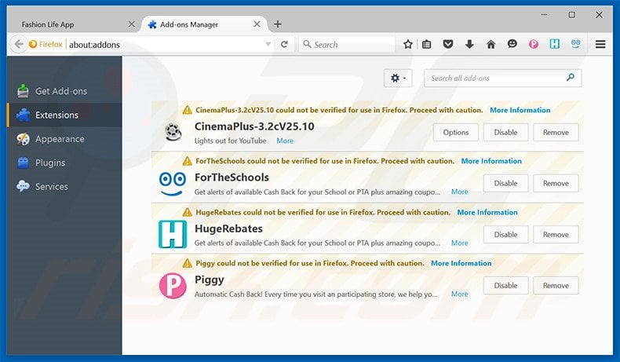Click the browser Search field

[x=348, y=44]
